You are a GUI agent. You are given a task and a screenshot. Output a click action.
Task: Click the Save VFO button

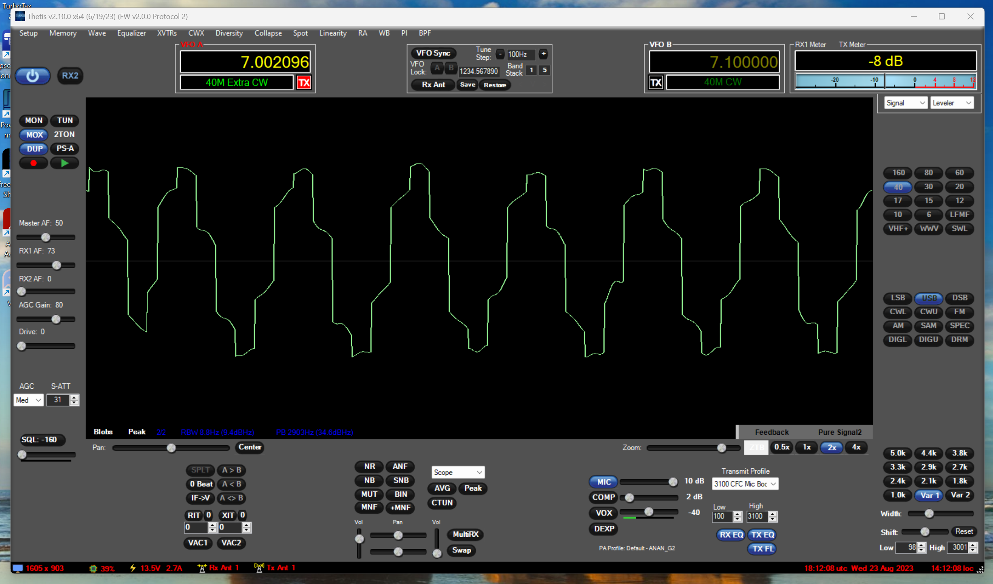tap(467, 85)
